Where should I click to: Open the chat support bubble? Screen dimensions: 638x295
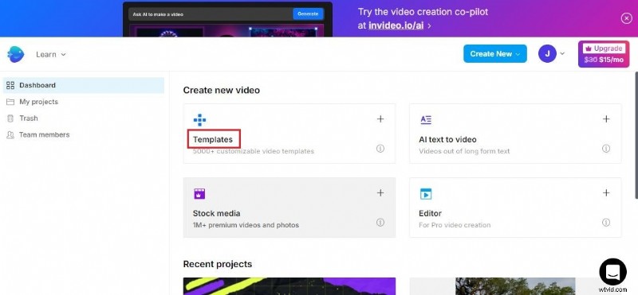pyautogui.click(x=612, y=271)
